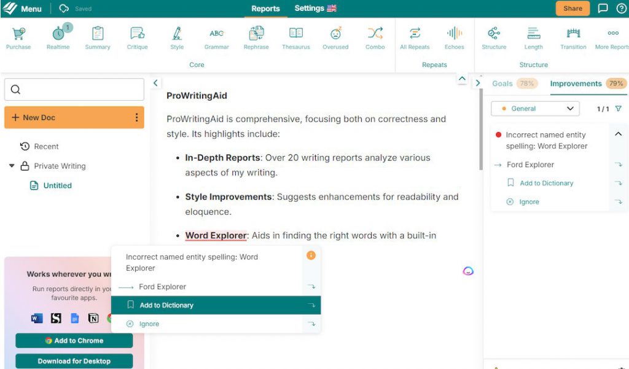The width and height of the screenshot is (629, 369).
Task: Click the 79% improvements score badge
Action: (x=615, y=84)
